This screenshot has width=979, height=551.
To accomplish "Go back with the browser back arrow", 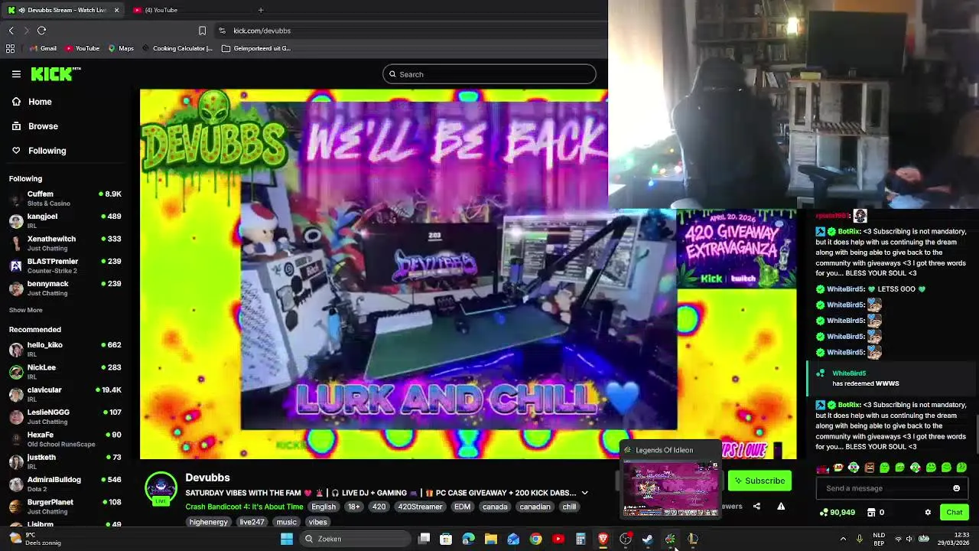I will coord(11,31).
